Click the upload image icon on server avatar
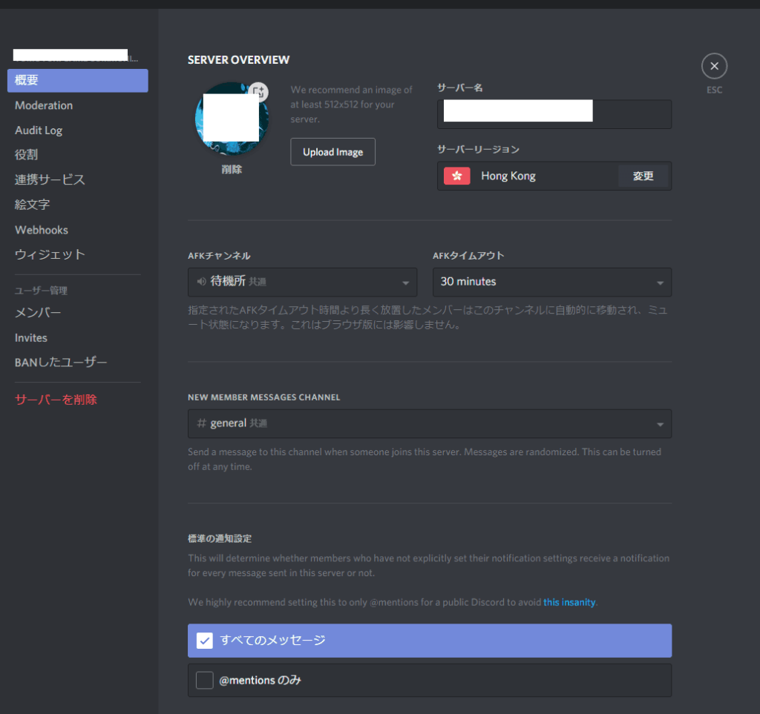This screenshot has height=714, width=760. [x=258, y=92]
